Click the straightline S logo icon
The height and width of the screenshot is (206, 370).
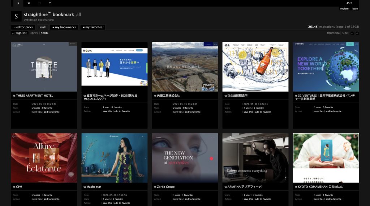pyautogui.click(x=16, y=16)
